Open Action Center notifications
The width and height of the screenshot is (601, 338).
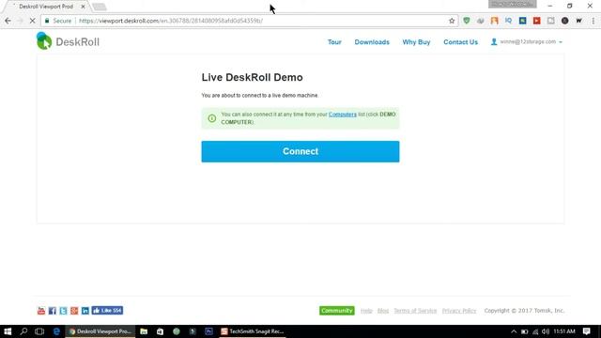586,331
